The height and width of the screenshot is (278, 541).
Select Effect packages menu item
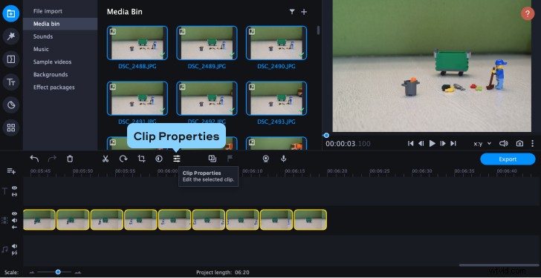(x=54, y=87)
